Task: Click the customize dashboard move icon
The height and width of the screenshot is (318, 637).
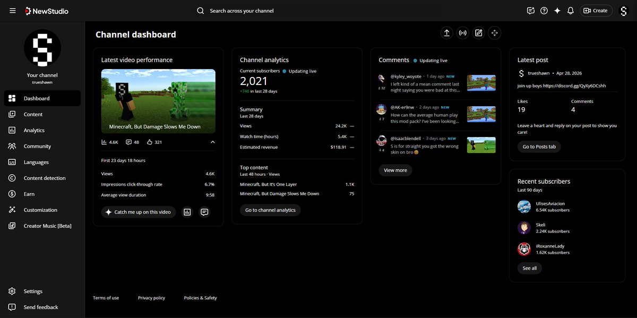Action: 495,33
